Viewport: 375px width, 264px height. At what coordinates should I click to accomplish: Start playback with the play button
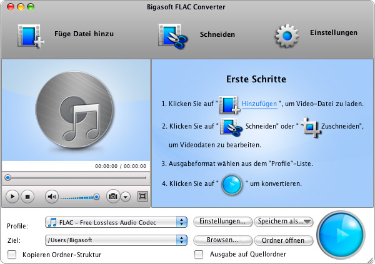point(12,197)
